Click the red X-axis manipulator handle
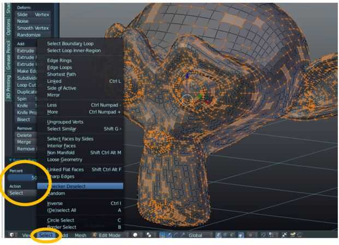This screenshot has height=245, width=339. click(x=208, y=102)
